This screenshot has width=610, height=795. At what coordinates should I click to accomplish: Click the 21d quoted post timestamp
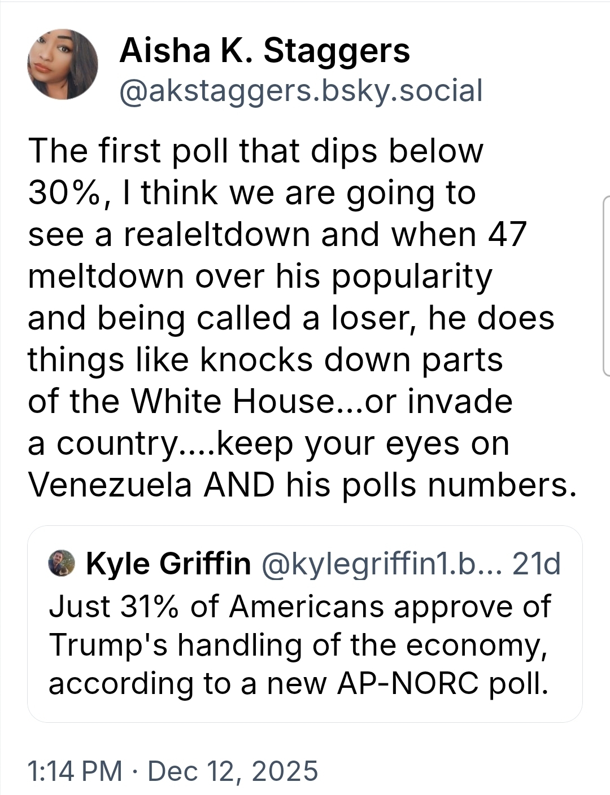click(x=536, y=563)
